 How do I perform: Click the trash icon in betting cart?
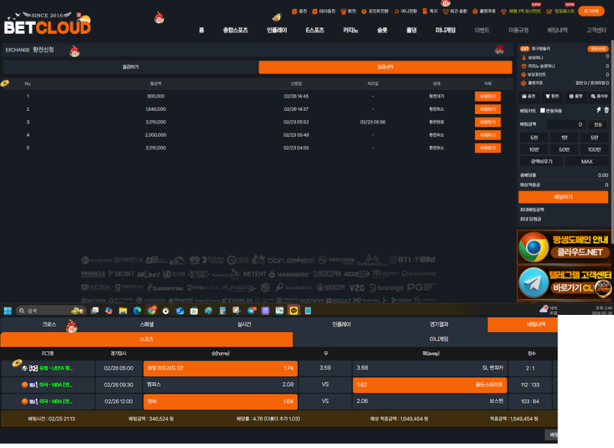606,110
